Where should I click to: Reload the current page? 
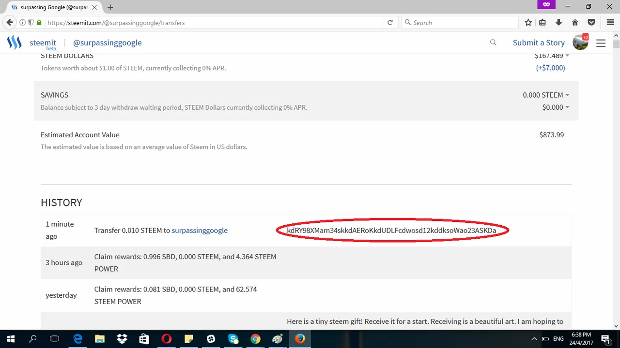(x=390, y=23)
